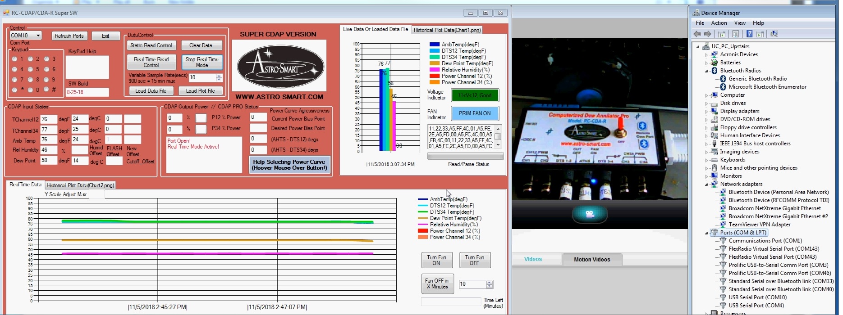Click the Forward arrow in Device Manager
Screen dimensions: 843x315
click(x=708, y=34)
